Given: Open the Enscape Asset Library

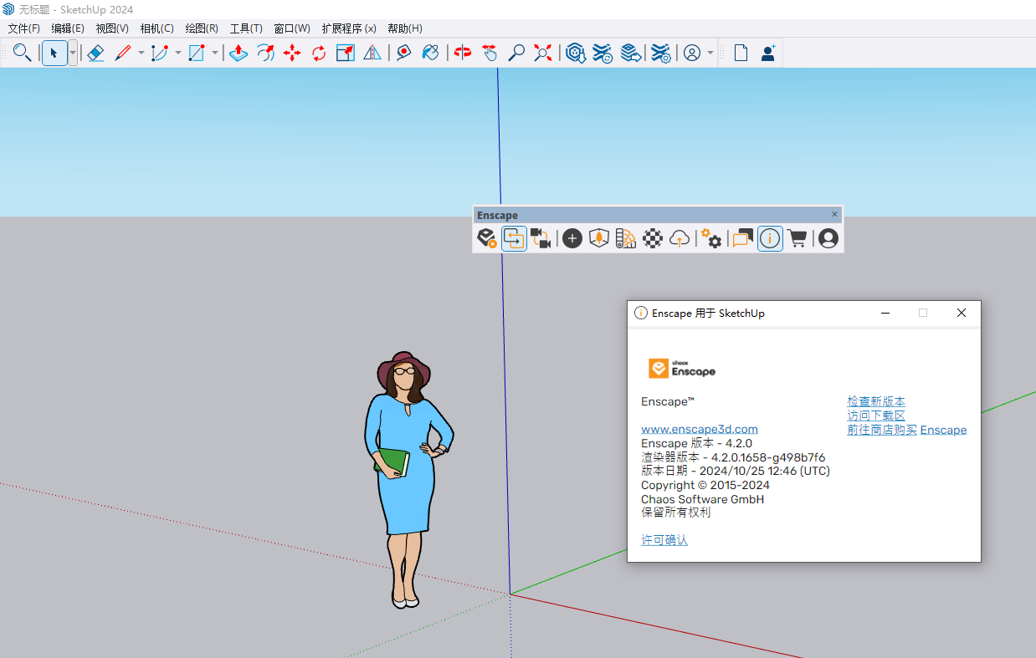Looking at the screenshot, I should (599, 238).
